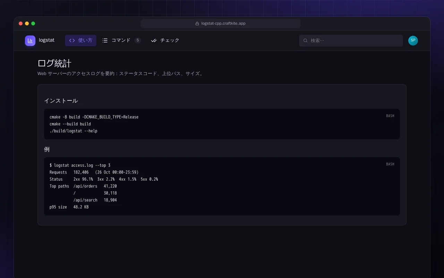The image size is (444, 278).
Task: Click the logstat brand name
Action: click(x=46, y=40)
